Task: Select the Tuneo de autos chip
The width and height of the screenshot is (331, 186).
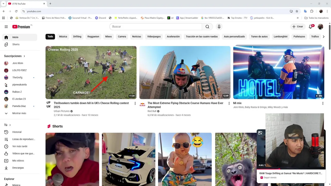Action: 259,37
